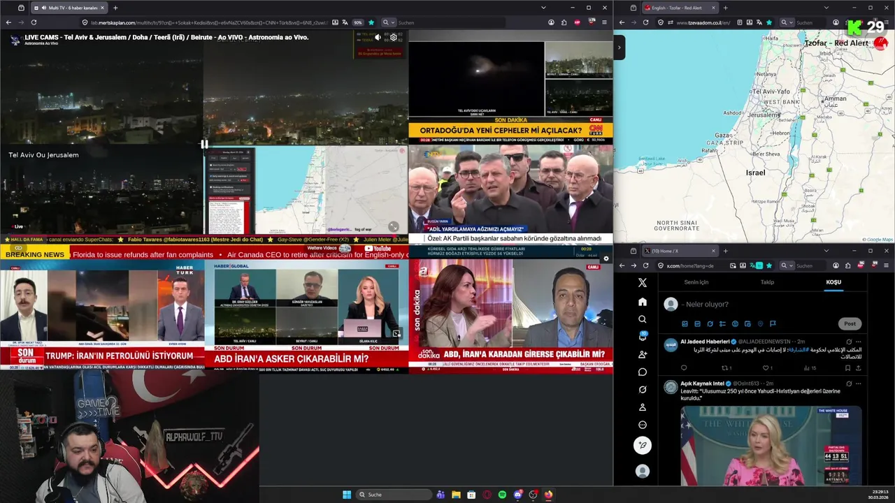Repost the Al Jadeed Haberleri post
This screenshot has height=503, width=895.
(x=725, y=367)
